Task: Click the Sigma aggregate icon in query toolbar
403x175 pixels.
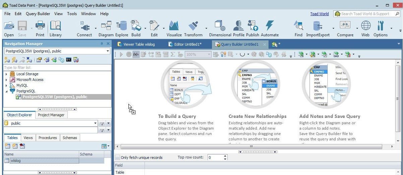Action: pyautogui.click(x=173, y=54)
